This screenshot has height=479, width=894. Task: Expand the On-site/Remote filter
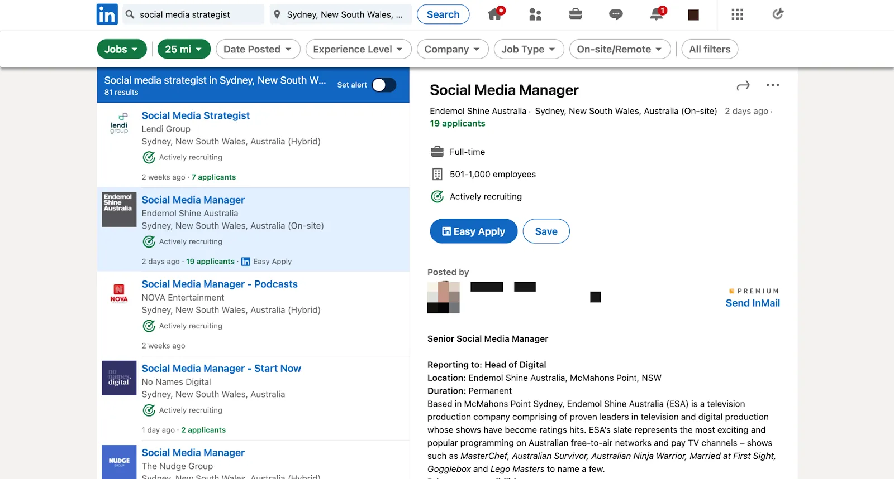point(620,49)
